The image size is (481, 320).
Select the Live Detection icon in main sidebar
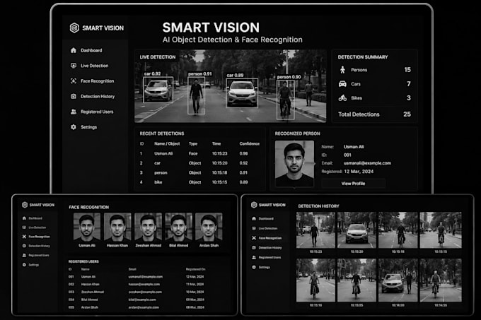tap(74, 66)
